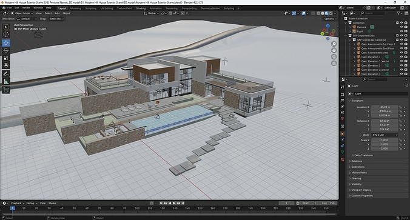Open the Object Mode dropdown

click(22, 13)
